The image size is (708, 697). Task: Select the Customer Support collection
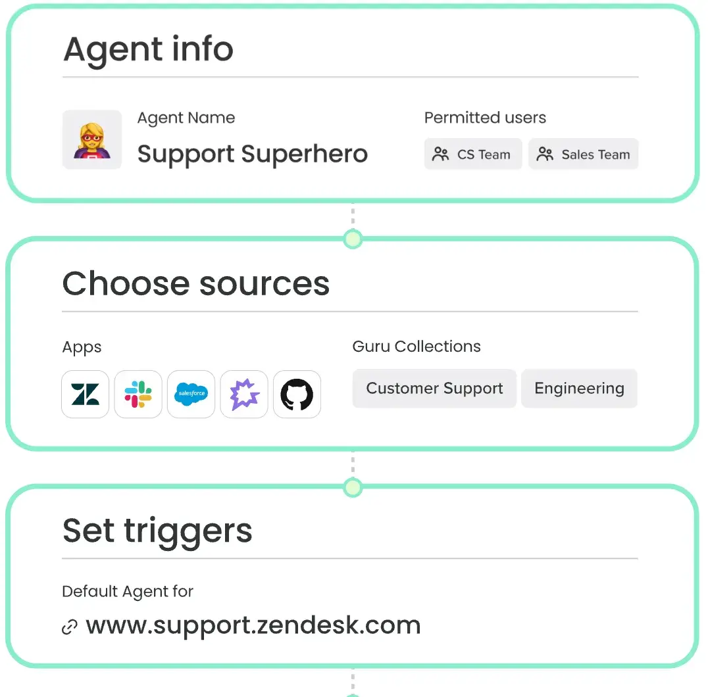click(x=434, y=389)
